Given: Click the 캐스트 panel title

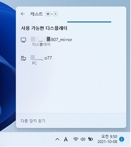Looking at the screenshot, I should coord(36,14).
